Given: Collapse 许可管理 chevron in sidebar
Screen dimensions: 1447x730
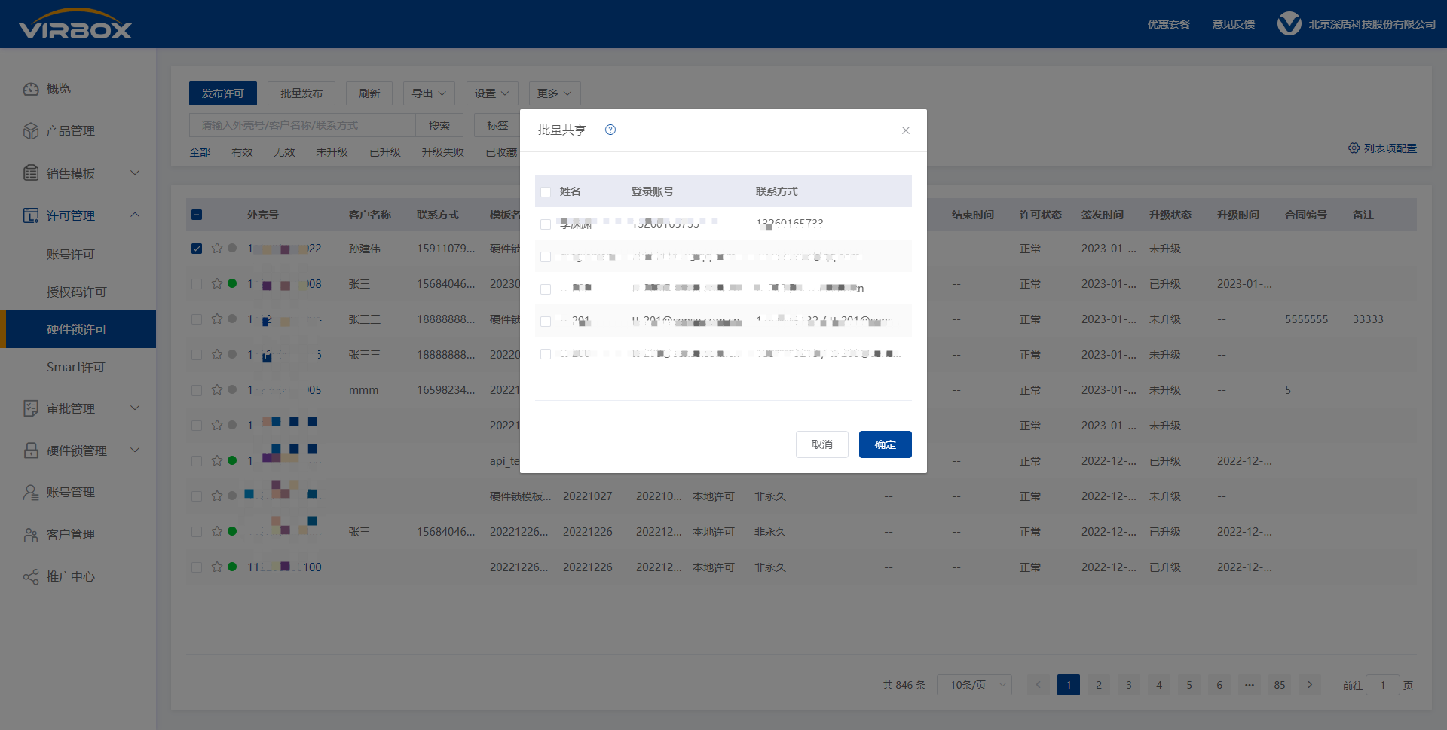Looking at the screenshot, I should point(136,215).
